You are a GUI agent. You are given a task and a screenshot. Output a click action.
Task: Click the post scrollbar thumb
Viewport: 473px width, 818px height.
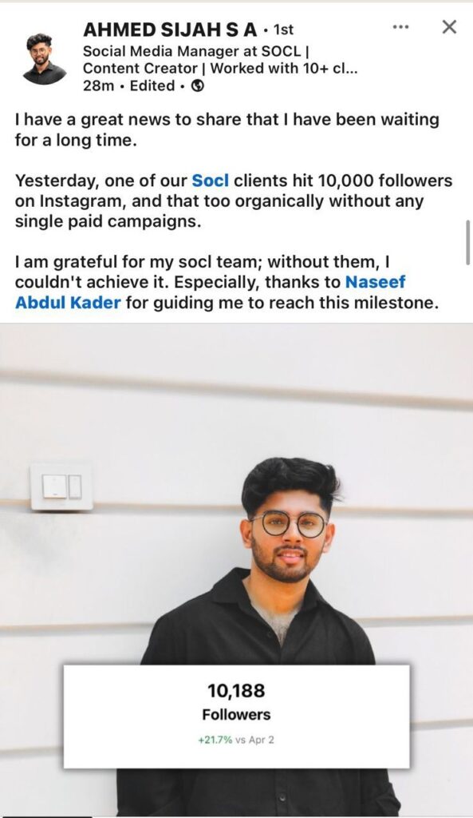(x=467, y=243)
